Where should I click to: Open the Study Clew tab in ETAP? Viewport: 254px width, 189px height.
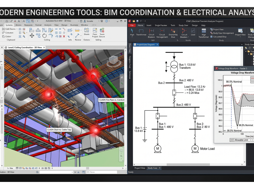(x=183, y=25)
